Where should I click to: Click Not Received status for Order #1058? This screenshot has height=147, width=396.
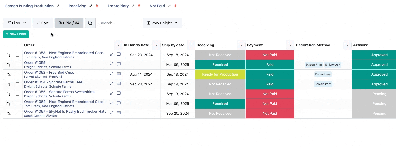pyautogui.click(x=220, y=55)
